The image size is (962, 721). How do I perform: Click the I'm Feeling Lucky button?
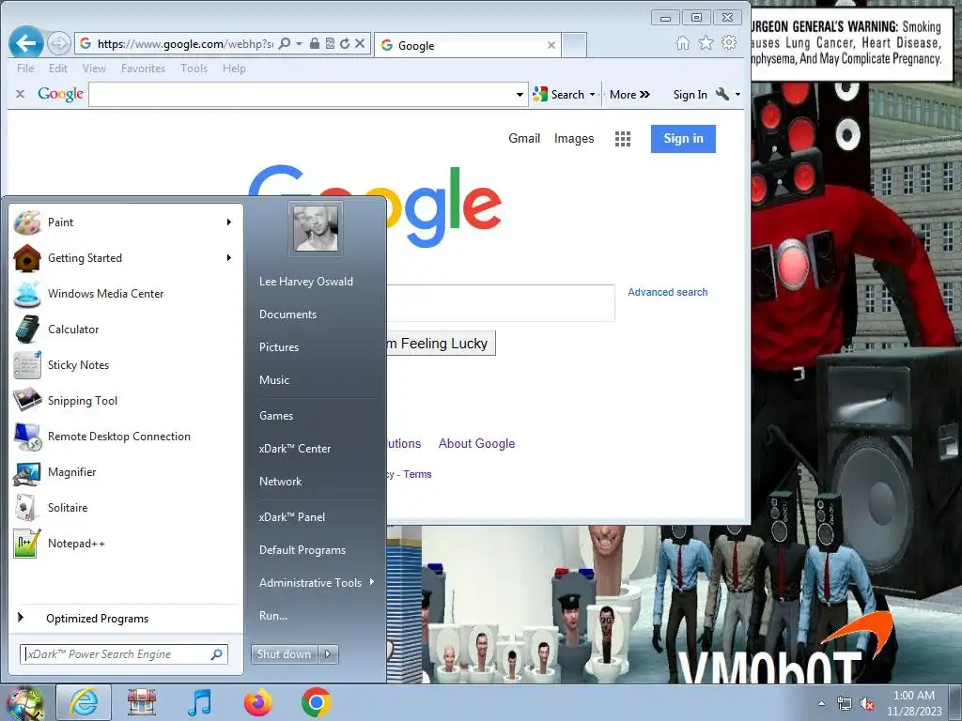click(x=442, y=344)
